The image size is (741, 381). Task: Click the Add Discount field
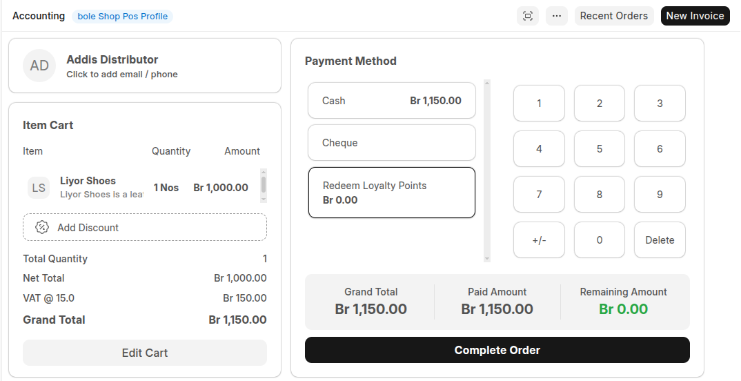click(x=145, y=227)
